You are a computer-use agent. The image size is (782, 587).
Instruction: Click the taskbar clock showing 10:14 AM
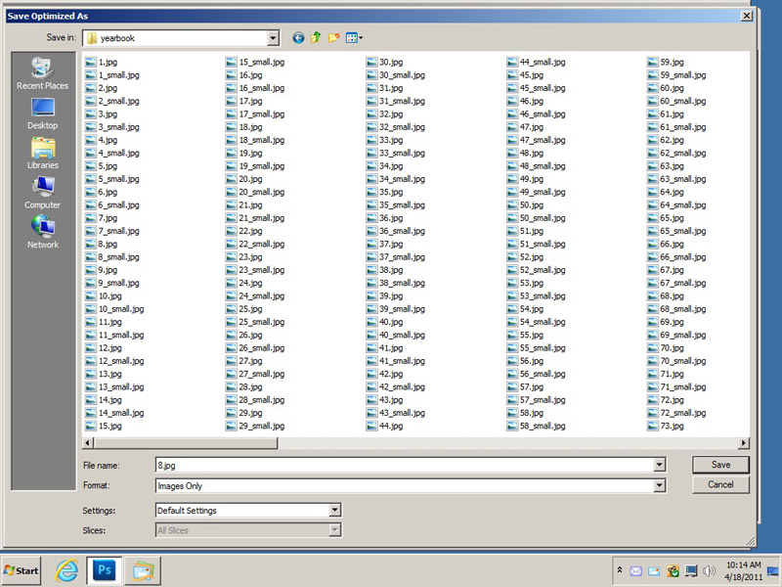tap(743, 571)
